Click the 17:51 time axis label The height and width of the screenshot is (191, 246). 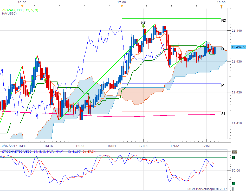[x=206, y=146]
